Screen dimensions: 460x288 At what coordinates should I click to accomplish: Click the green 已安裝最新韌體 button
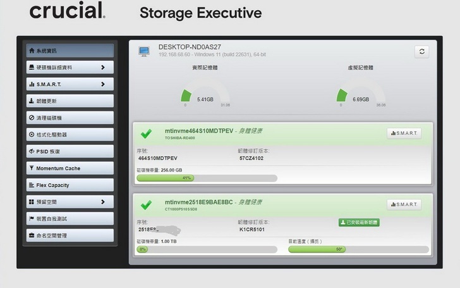[x=359, y=223]
